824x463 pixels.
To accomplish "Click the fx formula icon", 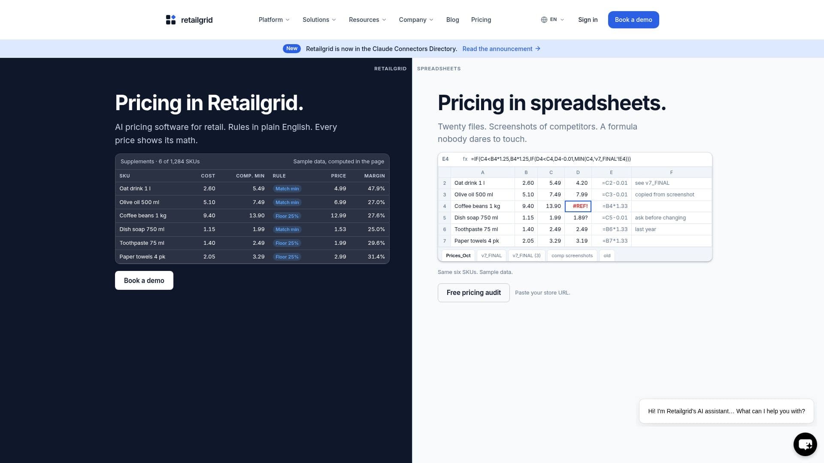I will click(x=465, y=159).
